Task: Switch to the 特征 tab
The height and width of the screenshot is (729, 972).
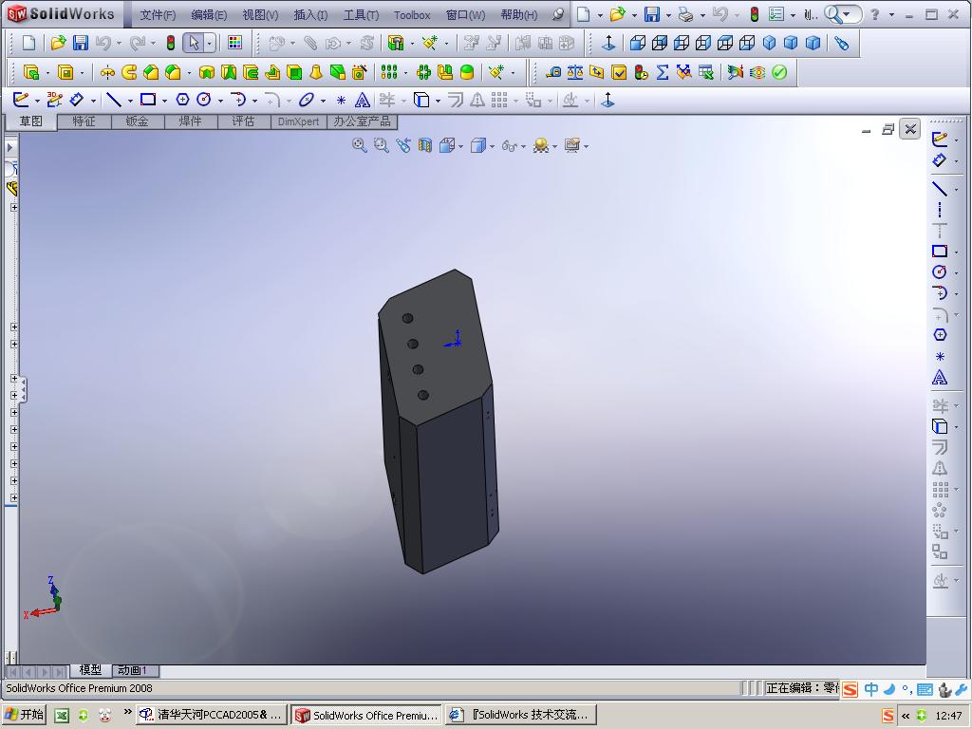Action: click(84, 121)
